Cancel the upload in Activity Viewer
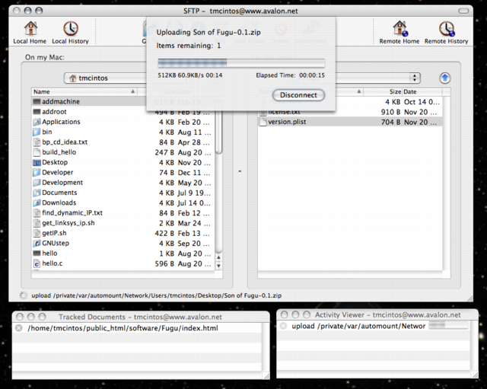 point(283,326)
